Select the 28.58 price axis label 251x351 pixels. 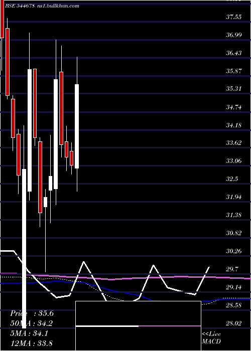(x=234, y=305)
